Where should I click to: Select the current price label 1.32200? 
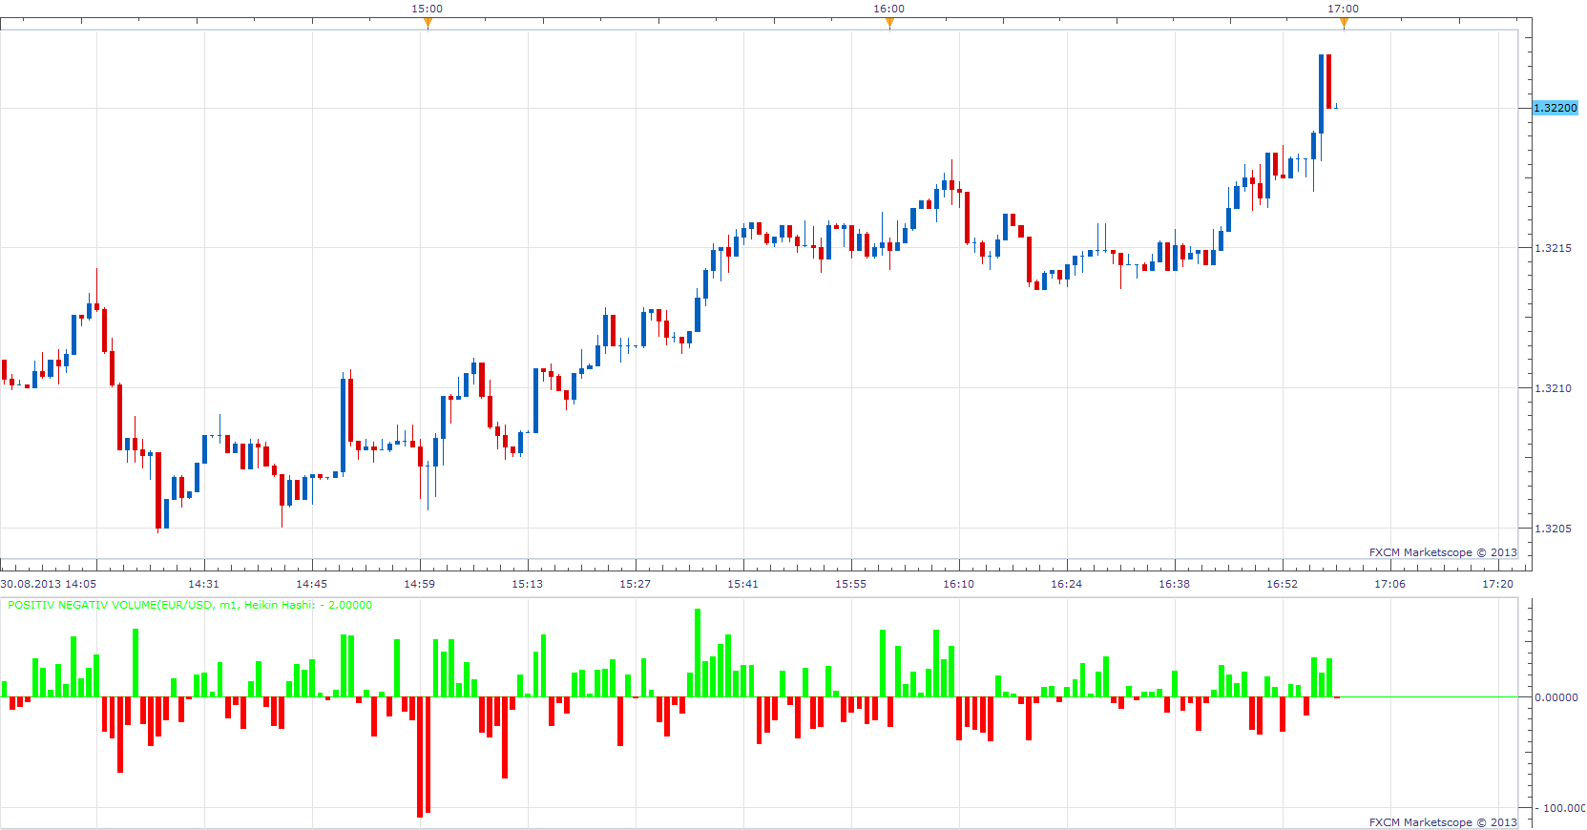pos(1556,108)
